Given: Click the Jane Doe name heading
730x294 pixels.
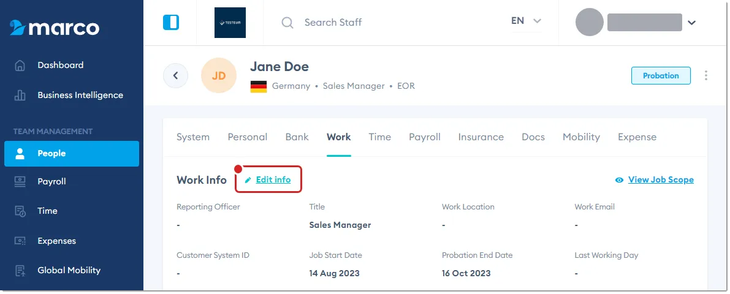Looking at the screenshot, I should (x=279, y=67).
